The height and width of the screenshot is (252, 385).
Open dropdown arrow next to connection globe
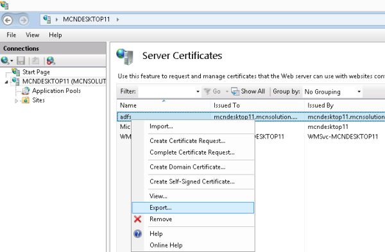[x=12, y=61]
